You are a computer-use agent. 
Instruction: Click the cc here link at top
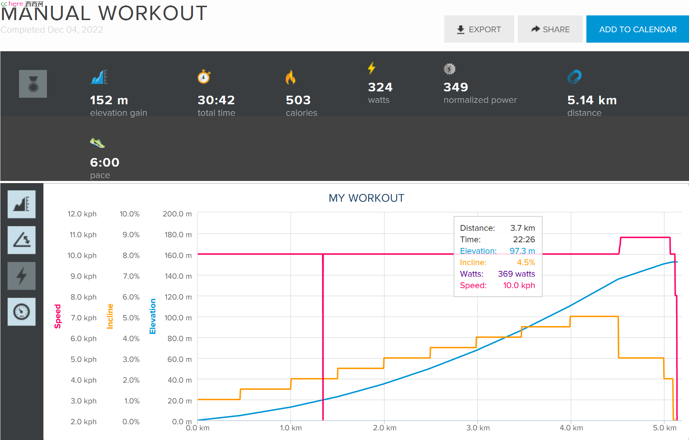click(x=12, y=4)
